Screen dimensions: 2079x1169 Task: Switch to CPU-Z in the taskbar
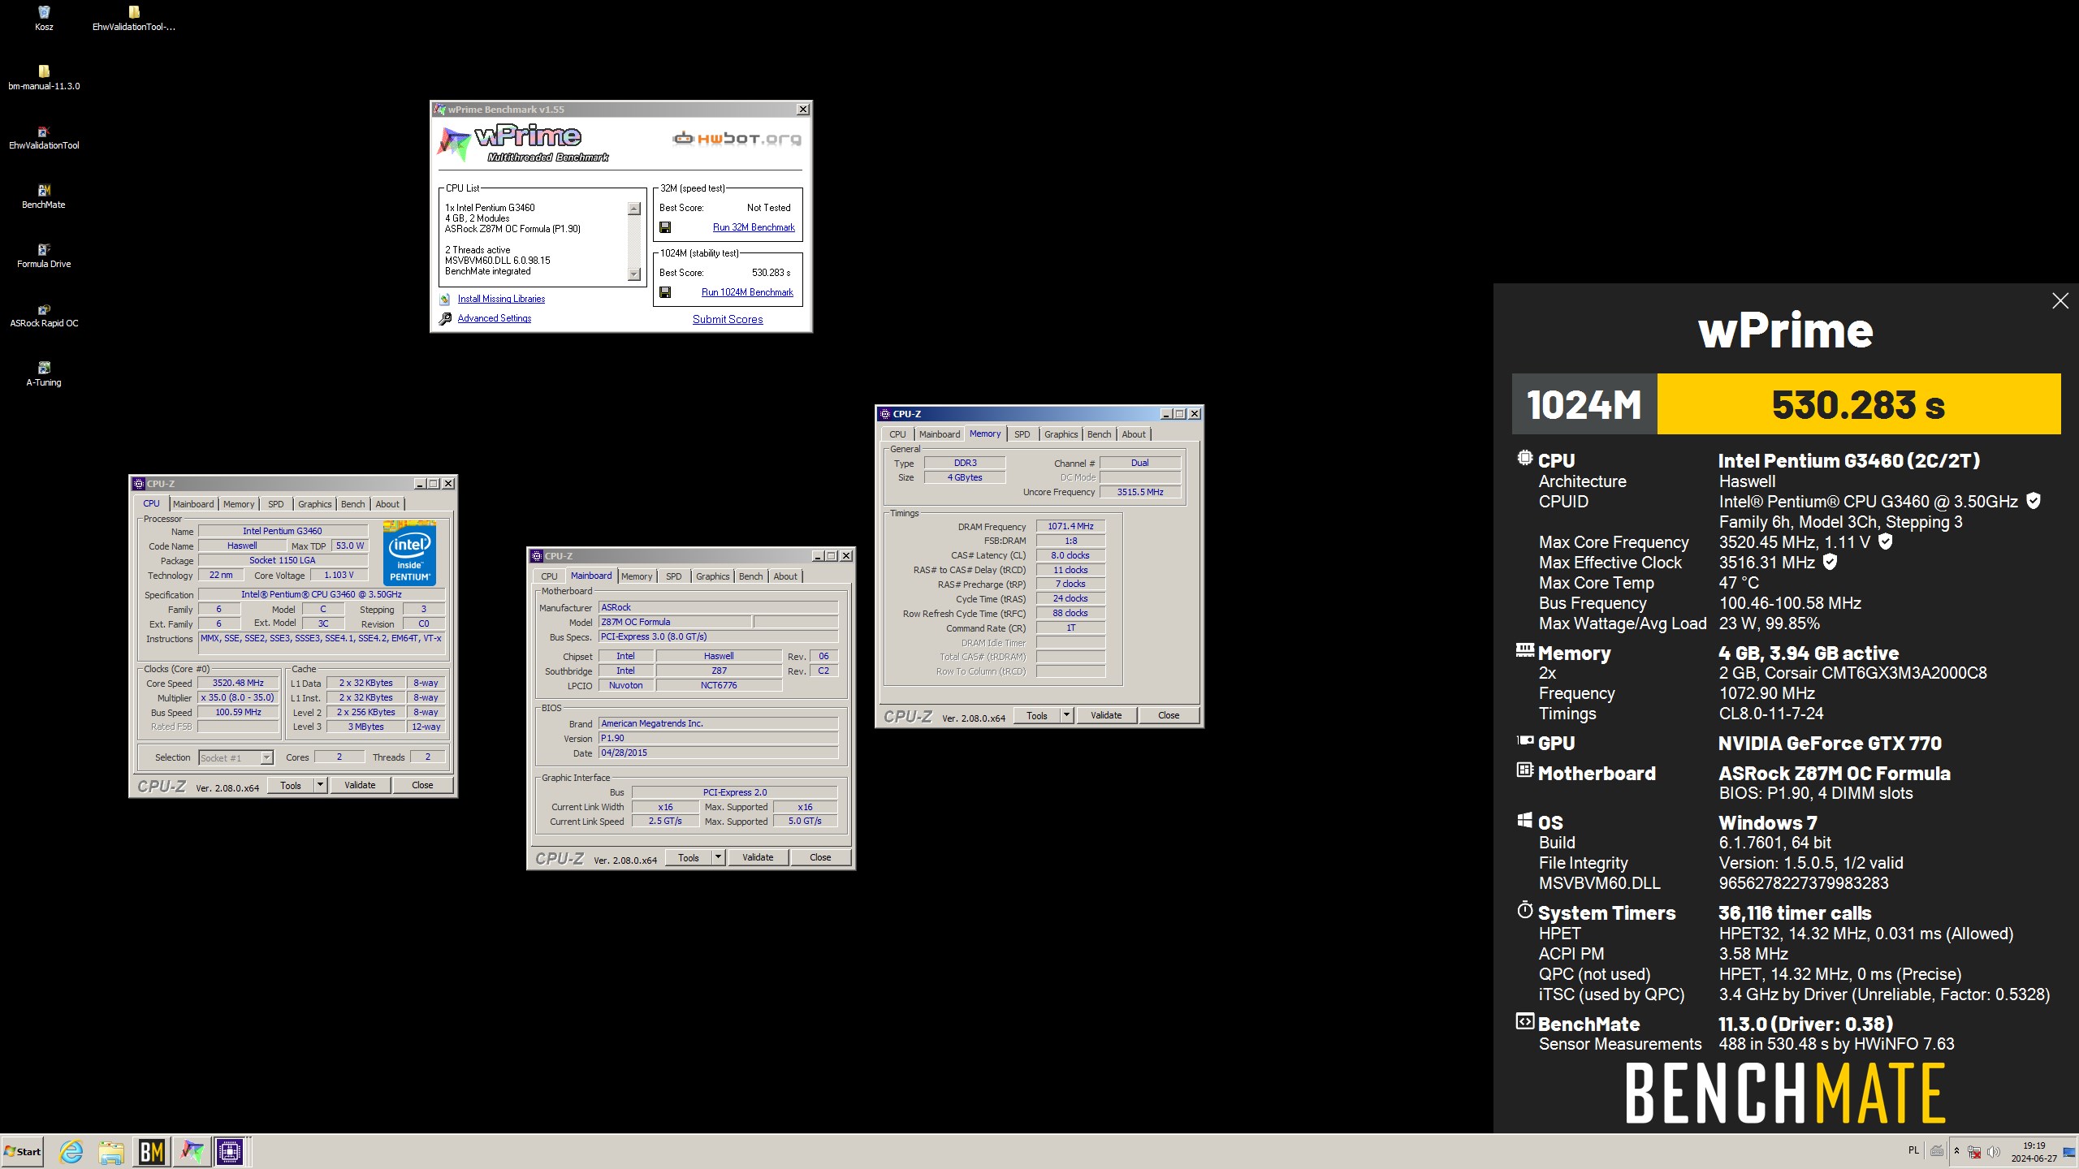click(231, 1151)
